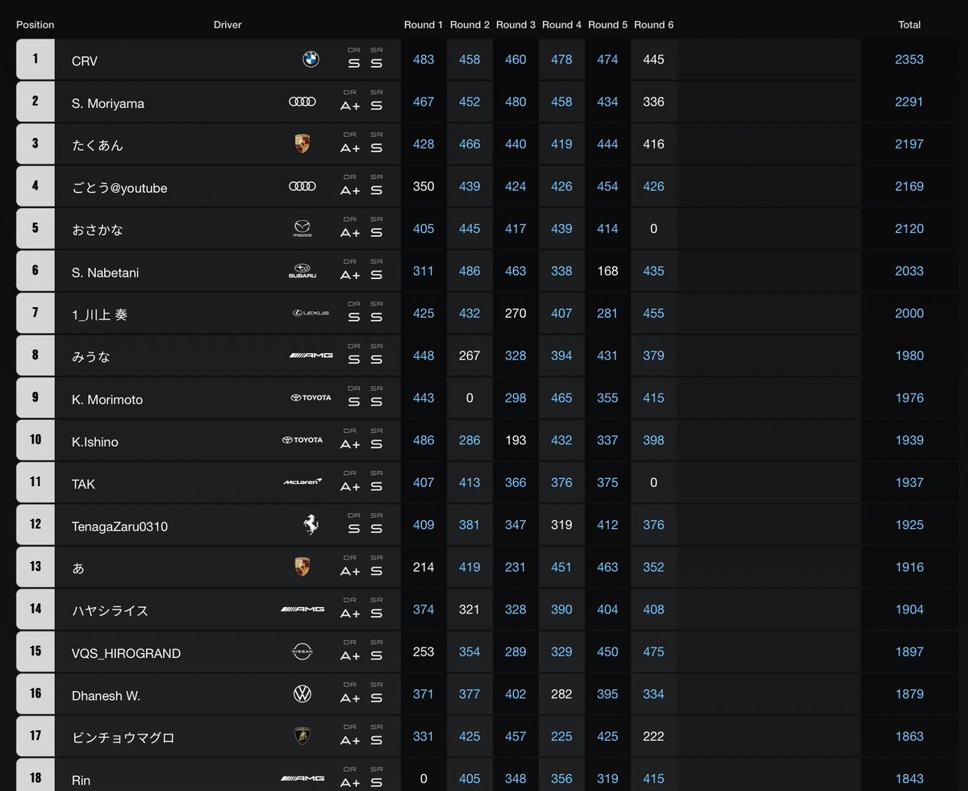Click the Toyota logo beside K. Morimoto

tap(311, 398)
